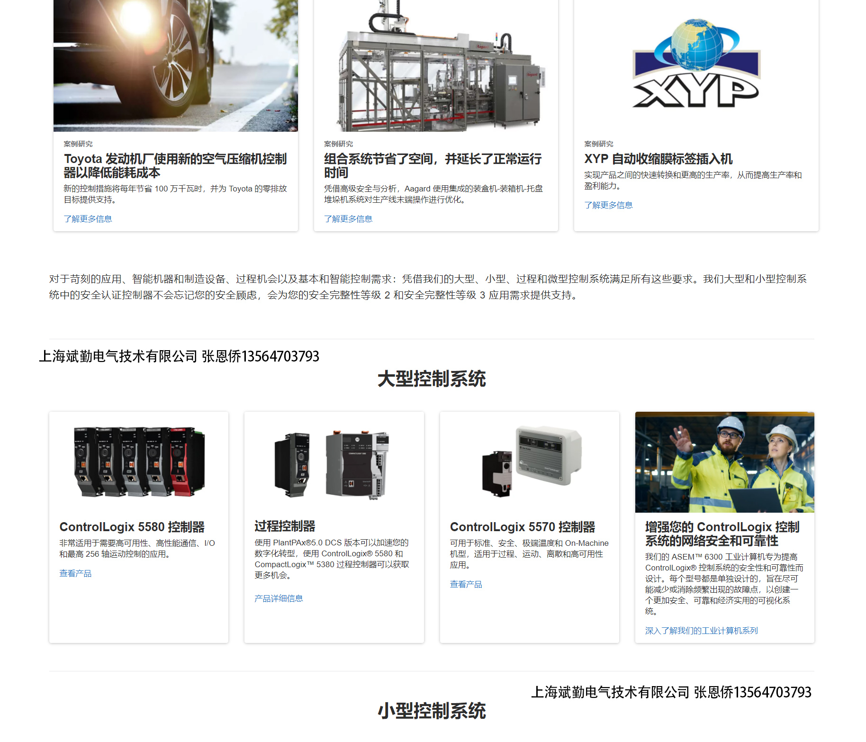The height and width of the screenshot is (742, 866).
Task: Click the ControlLogix 5570 controller image
Action: [x=530, y=462]
